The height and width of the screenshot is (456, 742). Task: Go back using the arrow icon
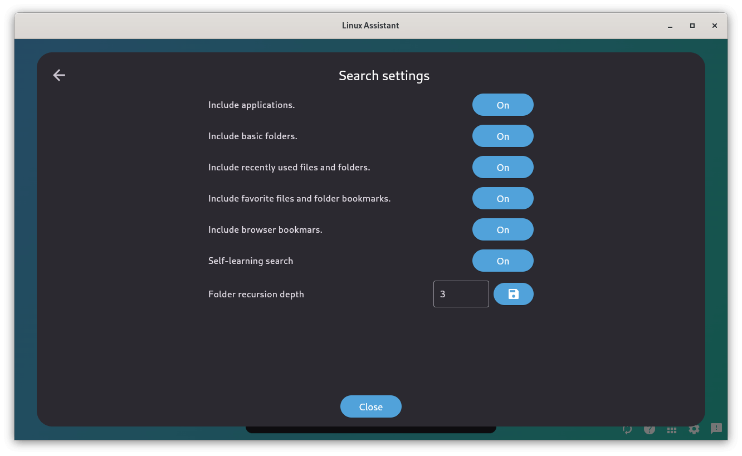(x=59, y=75)
